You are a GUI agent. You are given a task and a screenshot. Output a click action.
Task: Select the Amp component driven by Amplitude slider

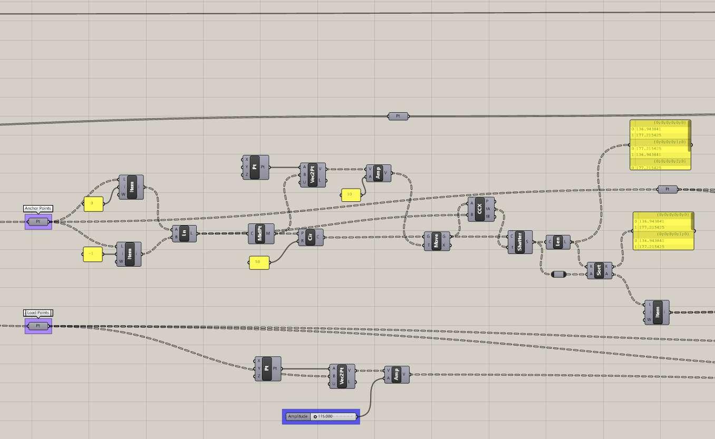[397, 374]
